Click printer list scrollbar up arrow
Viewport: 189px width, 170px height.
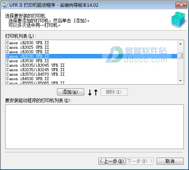tap(180, 44)
